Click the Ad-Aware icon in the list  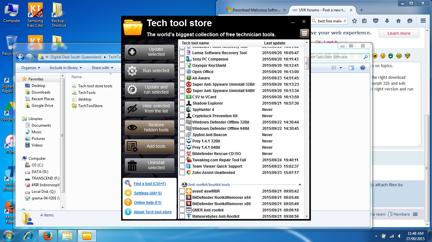[x=189, y=78]
